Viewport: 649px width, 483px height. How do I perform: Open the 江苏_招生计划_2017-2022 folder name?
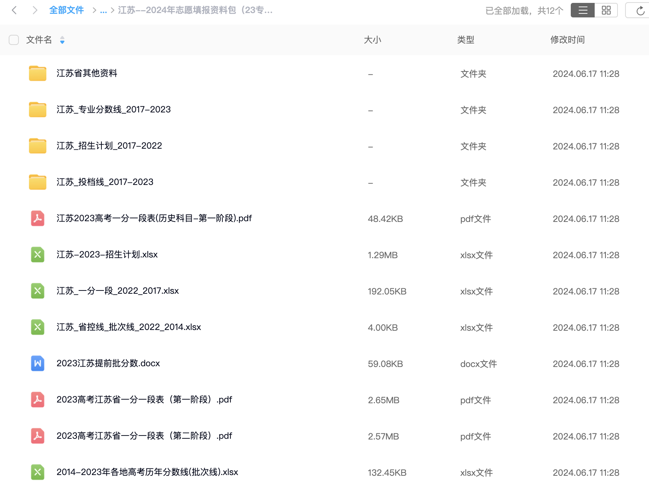[x=109, y=146]
